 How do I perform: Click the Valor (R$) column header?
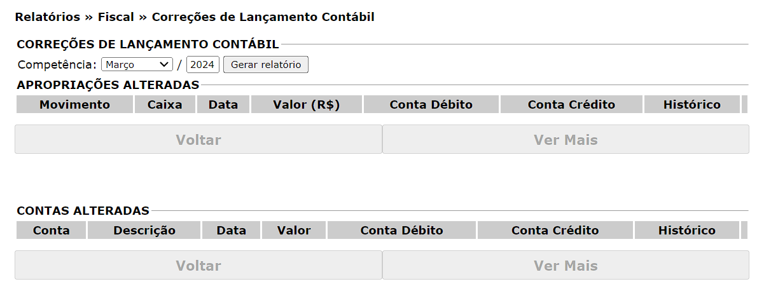(x=306, y=105)
